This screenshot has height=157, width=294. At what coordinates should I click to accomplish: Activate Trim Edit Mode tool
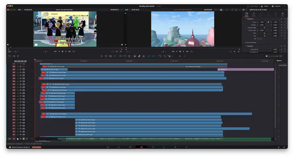pyautogui.click(x=106, y=56)
